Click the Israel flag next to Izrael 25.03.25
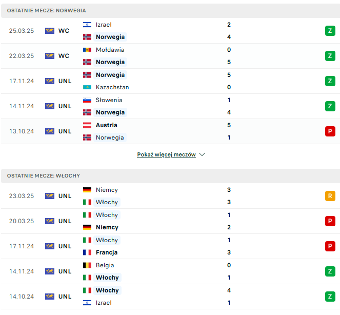 (x=87, y=25)
